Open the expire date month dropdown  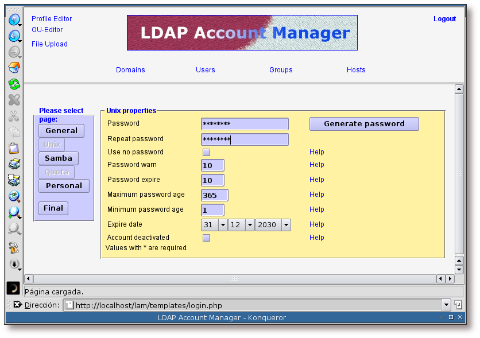(x=250, y=225)
